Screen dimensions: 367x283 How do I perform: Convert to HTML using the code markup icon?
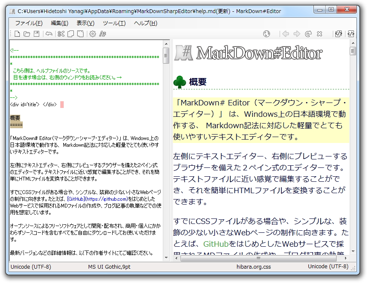point(338,34)
